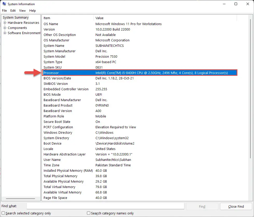Image resolution: width=254 pixels, height=217 pixels.
Task: Click the vertical scrollbar of details pane
Action: (x=250, y=89)
